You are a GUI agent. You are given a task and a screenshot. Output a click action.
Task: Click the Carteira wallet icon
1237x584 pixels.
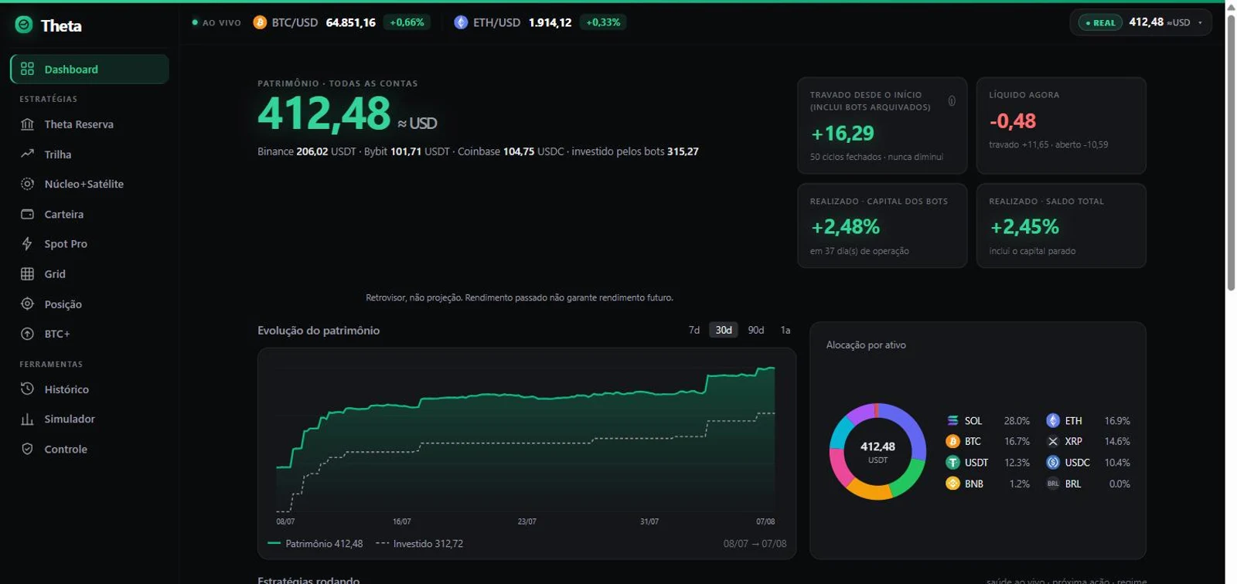tap(27, 214)
